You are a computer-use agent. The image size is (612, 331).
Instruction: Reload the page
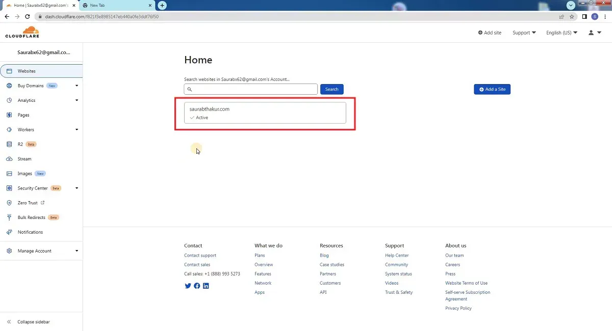[27, 16]
